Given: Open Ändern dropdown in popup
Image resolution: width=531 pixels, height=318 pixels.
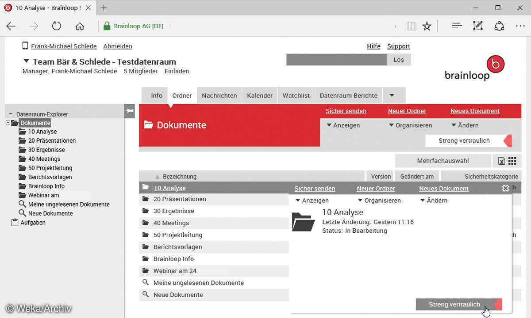Looking at the screenshot, I should point(434,201).
